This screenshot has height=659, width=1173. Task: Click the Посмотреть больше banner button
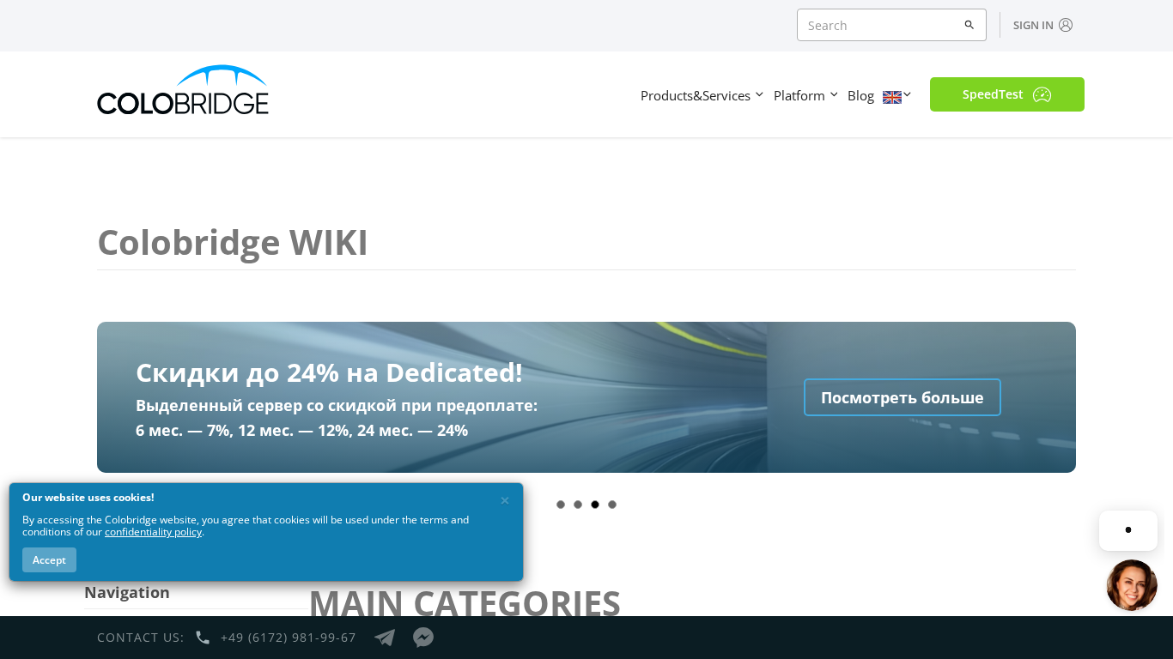[903, 397]
